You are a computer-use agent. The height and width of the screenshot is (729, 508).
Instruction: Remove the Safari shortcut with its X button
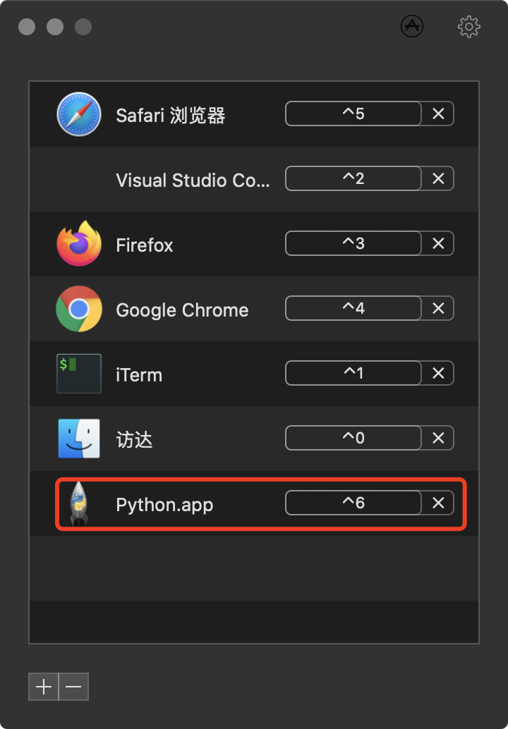tap(437, 114)
